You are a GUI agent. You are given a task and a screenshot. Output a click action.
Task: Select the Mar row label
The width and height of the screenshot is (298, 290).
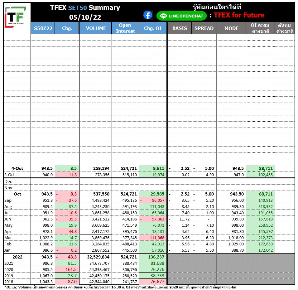[8, 238]
